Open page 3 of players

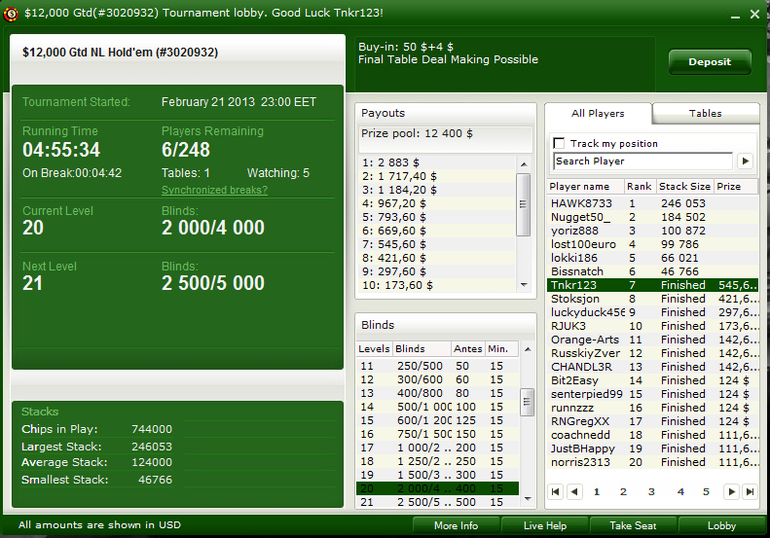tap(651, 491)
